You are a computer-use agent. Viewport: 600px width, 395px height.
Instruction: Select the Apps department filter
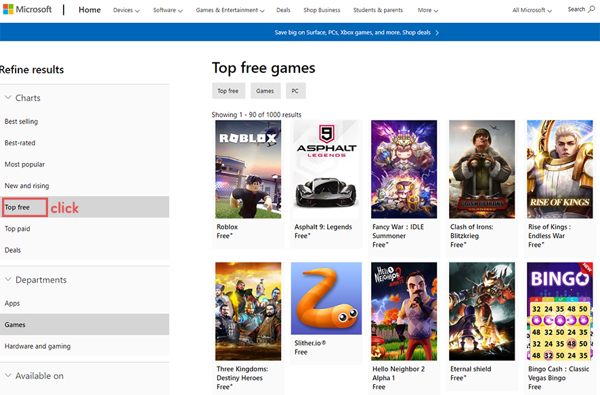pos(12,303)
